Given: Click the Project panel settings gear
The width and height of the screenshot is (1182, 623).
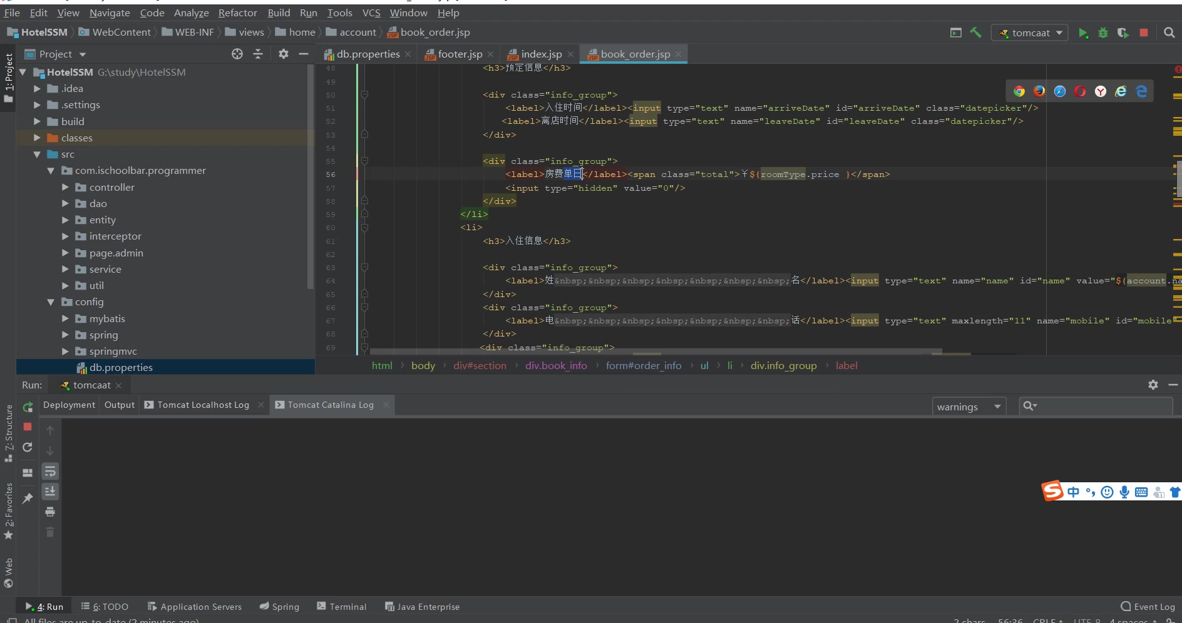Looking at the screenshot, I should click(284, 54).
